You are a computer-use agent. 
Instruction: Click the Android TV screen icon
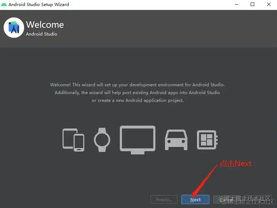coord(138,140)
